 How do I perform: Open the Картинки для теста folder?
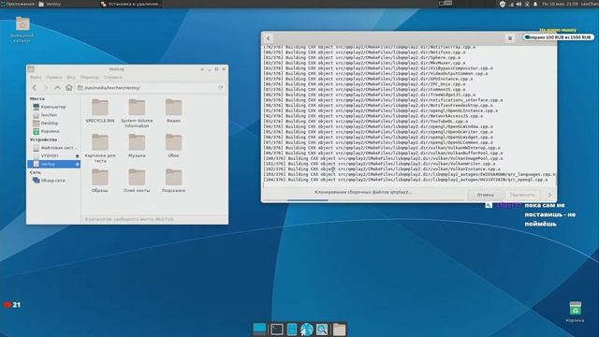[100, 148]
